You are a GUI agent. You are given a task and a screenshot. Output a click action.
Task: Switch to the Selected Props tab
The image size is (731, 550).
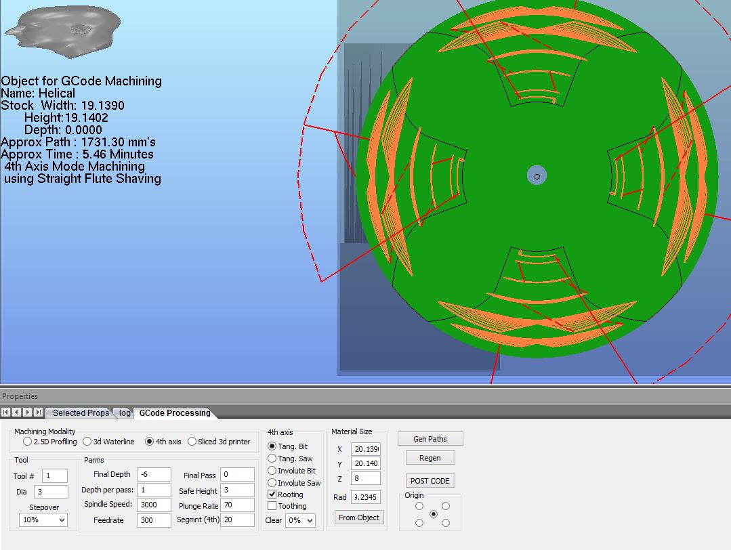coord(81,413)
